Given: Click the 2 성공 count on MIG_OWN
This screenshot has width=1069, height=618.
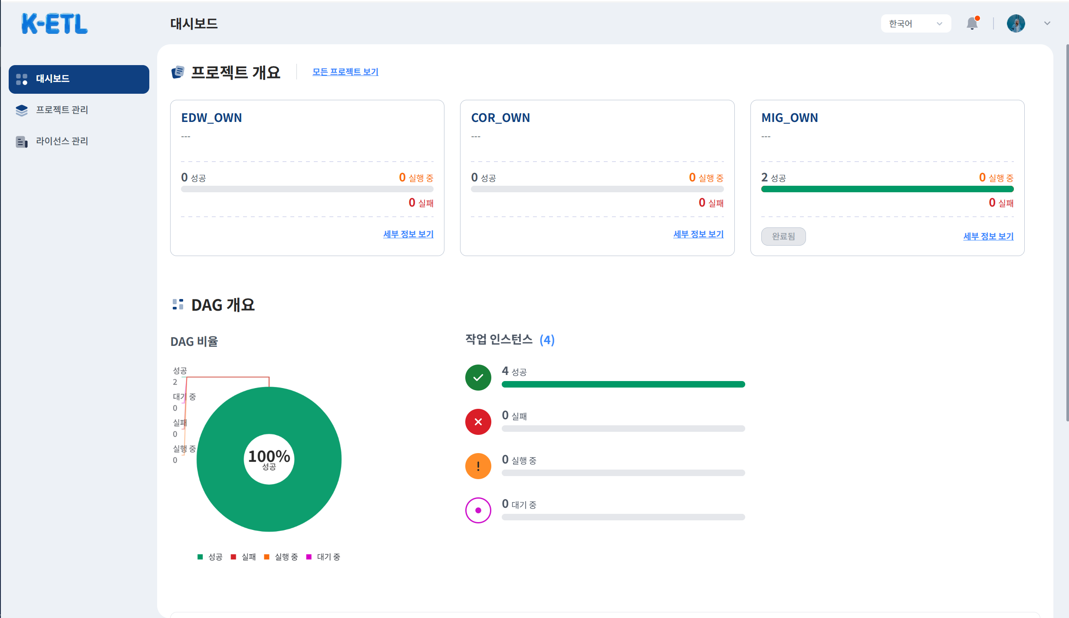Looking at the screenshot, I should tap(773, 178).
